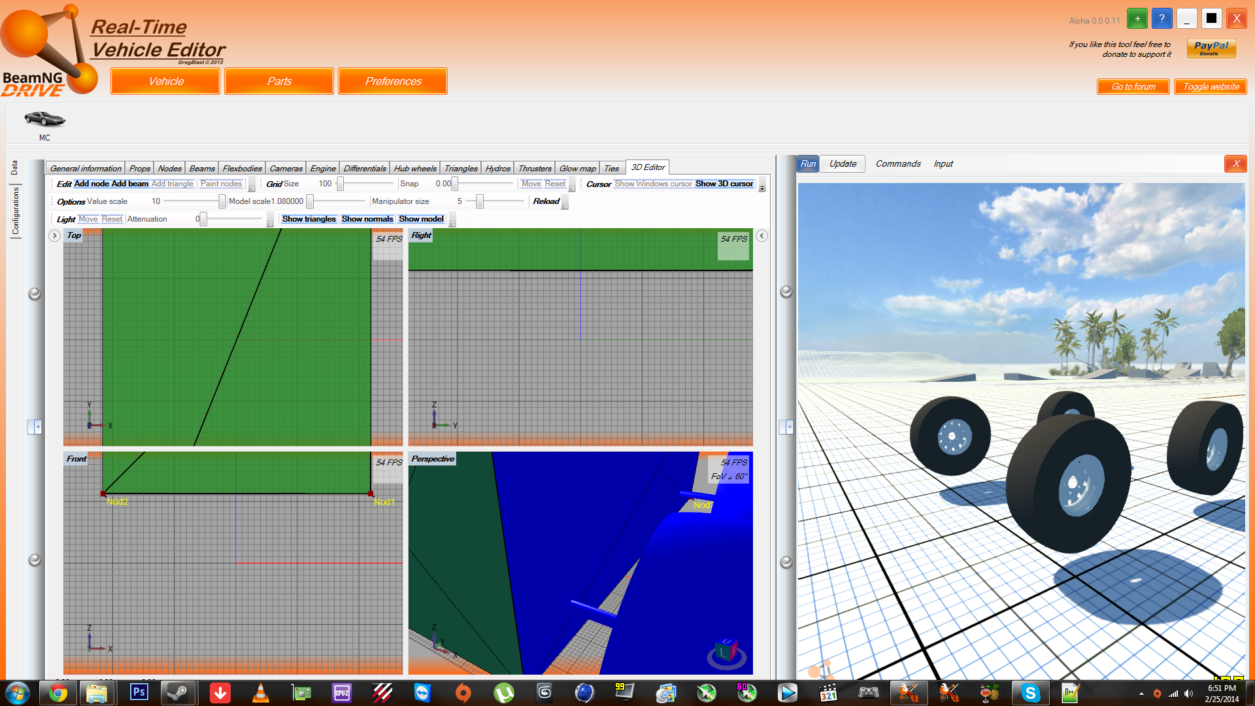Toggle Add triangle edit mode
1255x706 pixels.
[173, 184]
